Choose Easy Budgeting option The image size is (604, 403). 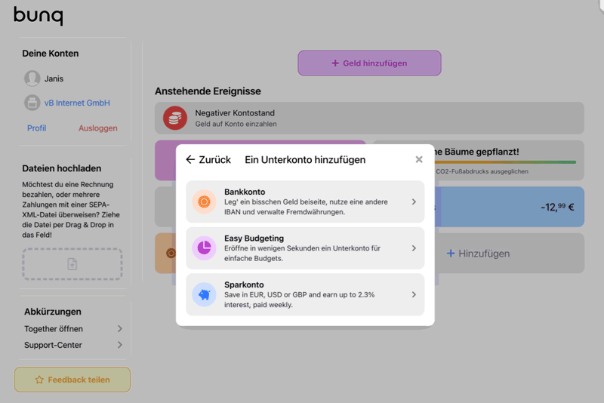[x=305, y=248]
